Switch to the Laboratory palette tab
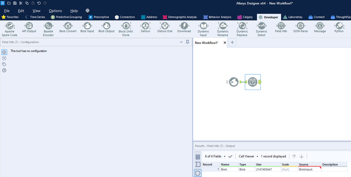351x177 pixels. click(x=293, y=17)
